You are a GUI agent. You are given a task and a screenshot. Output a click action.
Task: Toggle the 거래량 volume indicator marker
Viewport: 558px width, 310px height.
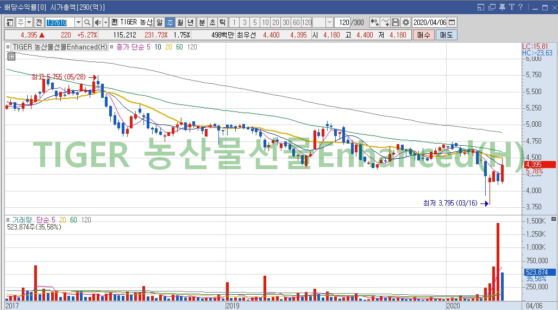[x=8, y=220]
